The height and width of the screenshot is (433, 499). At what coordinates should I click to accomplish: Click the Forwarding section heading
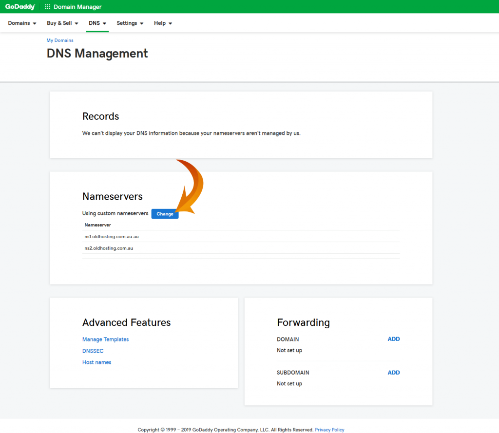click(303, 322)
